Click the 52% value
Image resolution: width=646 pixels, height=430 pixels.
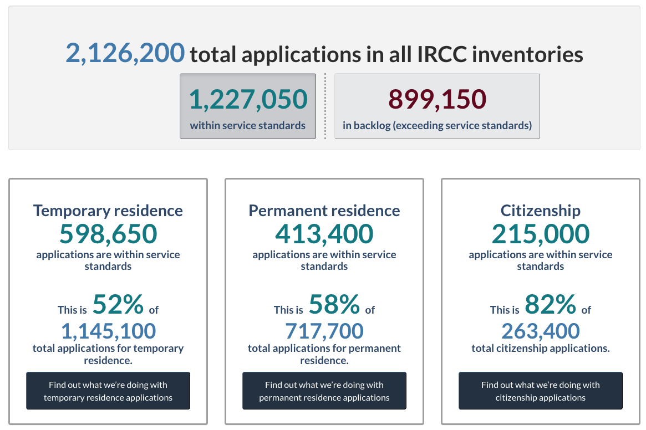118,304
